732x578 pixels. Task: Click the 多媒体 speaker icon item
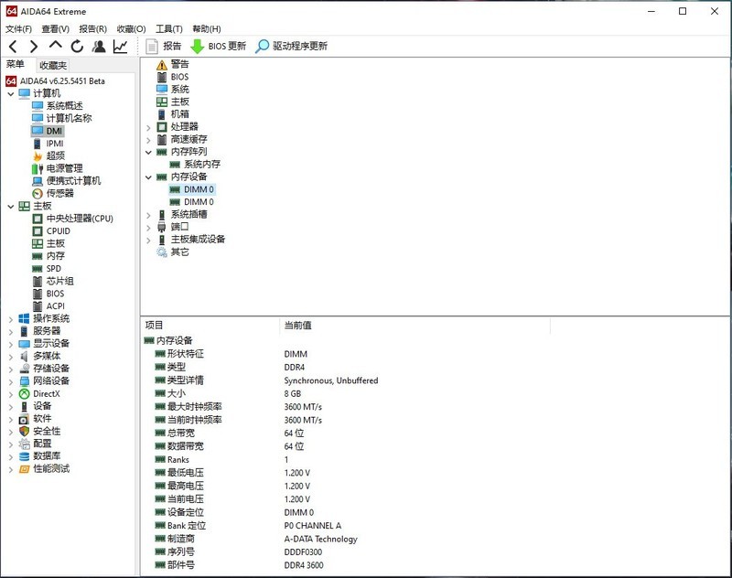[39, 357]
